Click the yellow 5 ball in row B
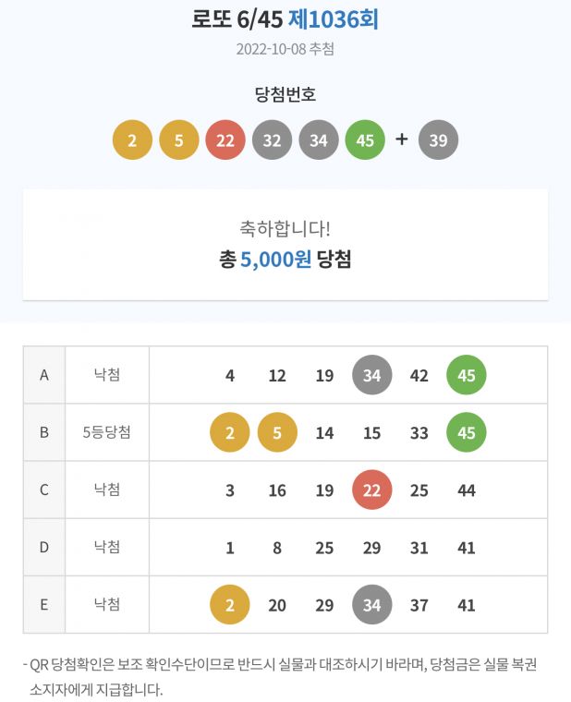Viewport: 571px width, 702px height. click(277, 432)
